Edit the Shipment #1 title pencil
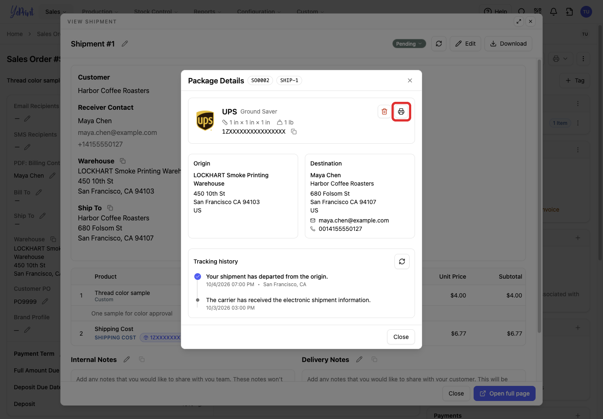This screenshot has height=419, width=603. pyautogui.click(x=125, y=44)
